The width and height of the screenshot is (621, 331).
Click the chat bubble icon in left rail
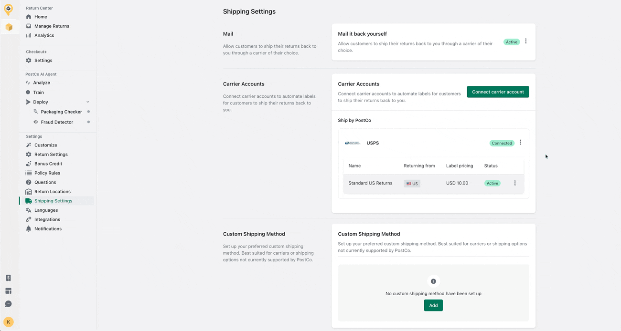coord(8,304)
